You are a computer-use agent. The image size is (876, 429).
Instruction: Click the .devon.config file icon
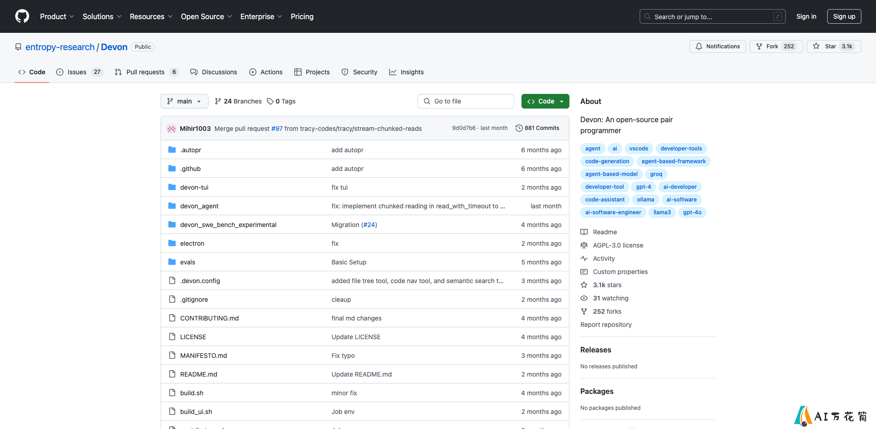point(172,281)
